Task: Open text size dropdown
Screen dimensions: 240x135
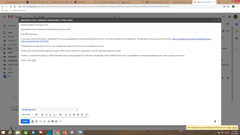Action: tap(37, 115)
